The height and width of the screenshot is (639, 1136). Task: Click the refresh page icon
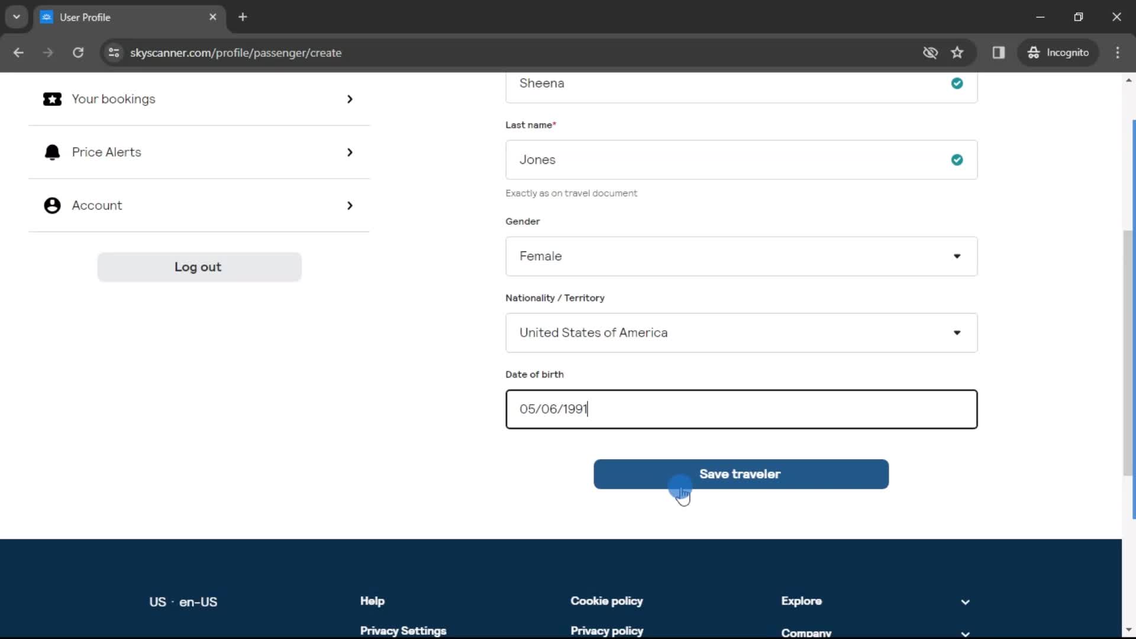(x=78, y=52)
